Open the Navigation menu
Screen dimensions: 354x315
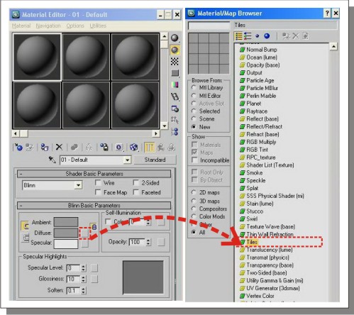pyautogui.click(x=48, y=26)
